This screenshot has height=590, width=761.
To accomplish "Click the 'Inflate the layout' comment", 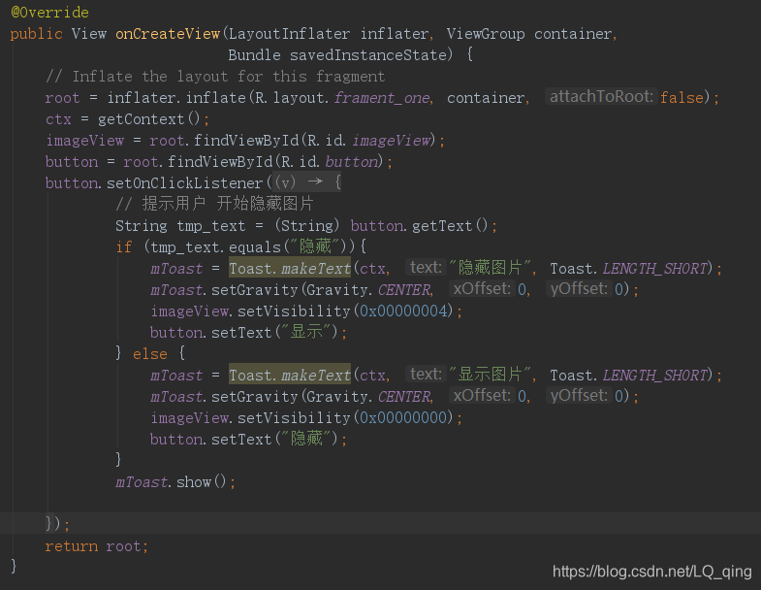I will click(215, 77).
